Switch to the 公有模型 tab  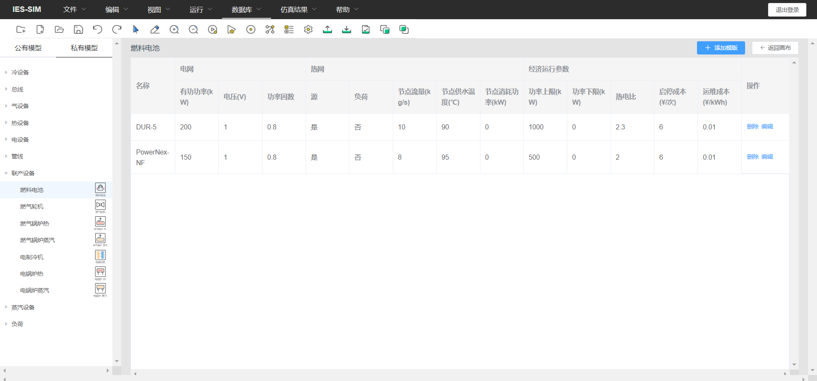pyautogui.click(x=28, y=48)
